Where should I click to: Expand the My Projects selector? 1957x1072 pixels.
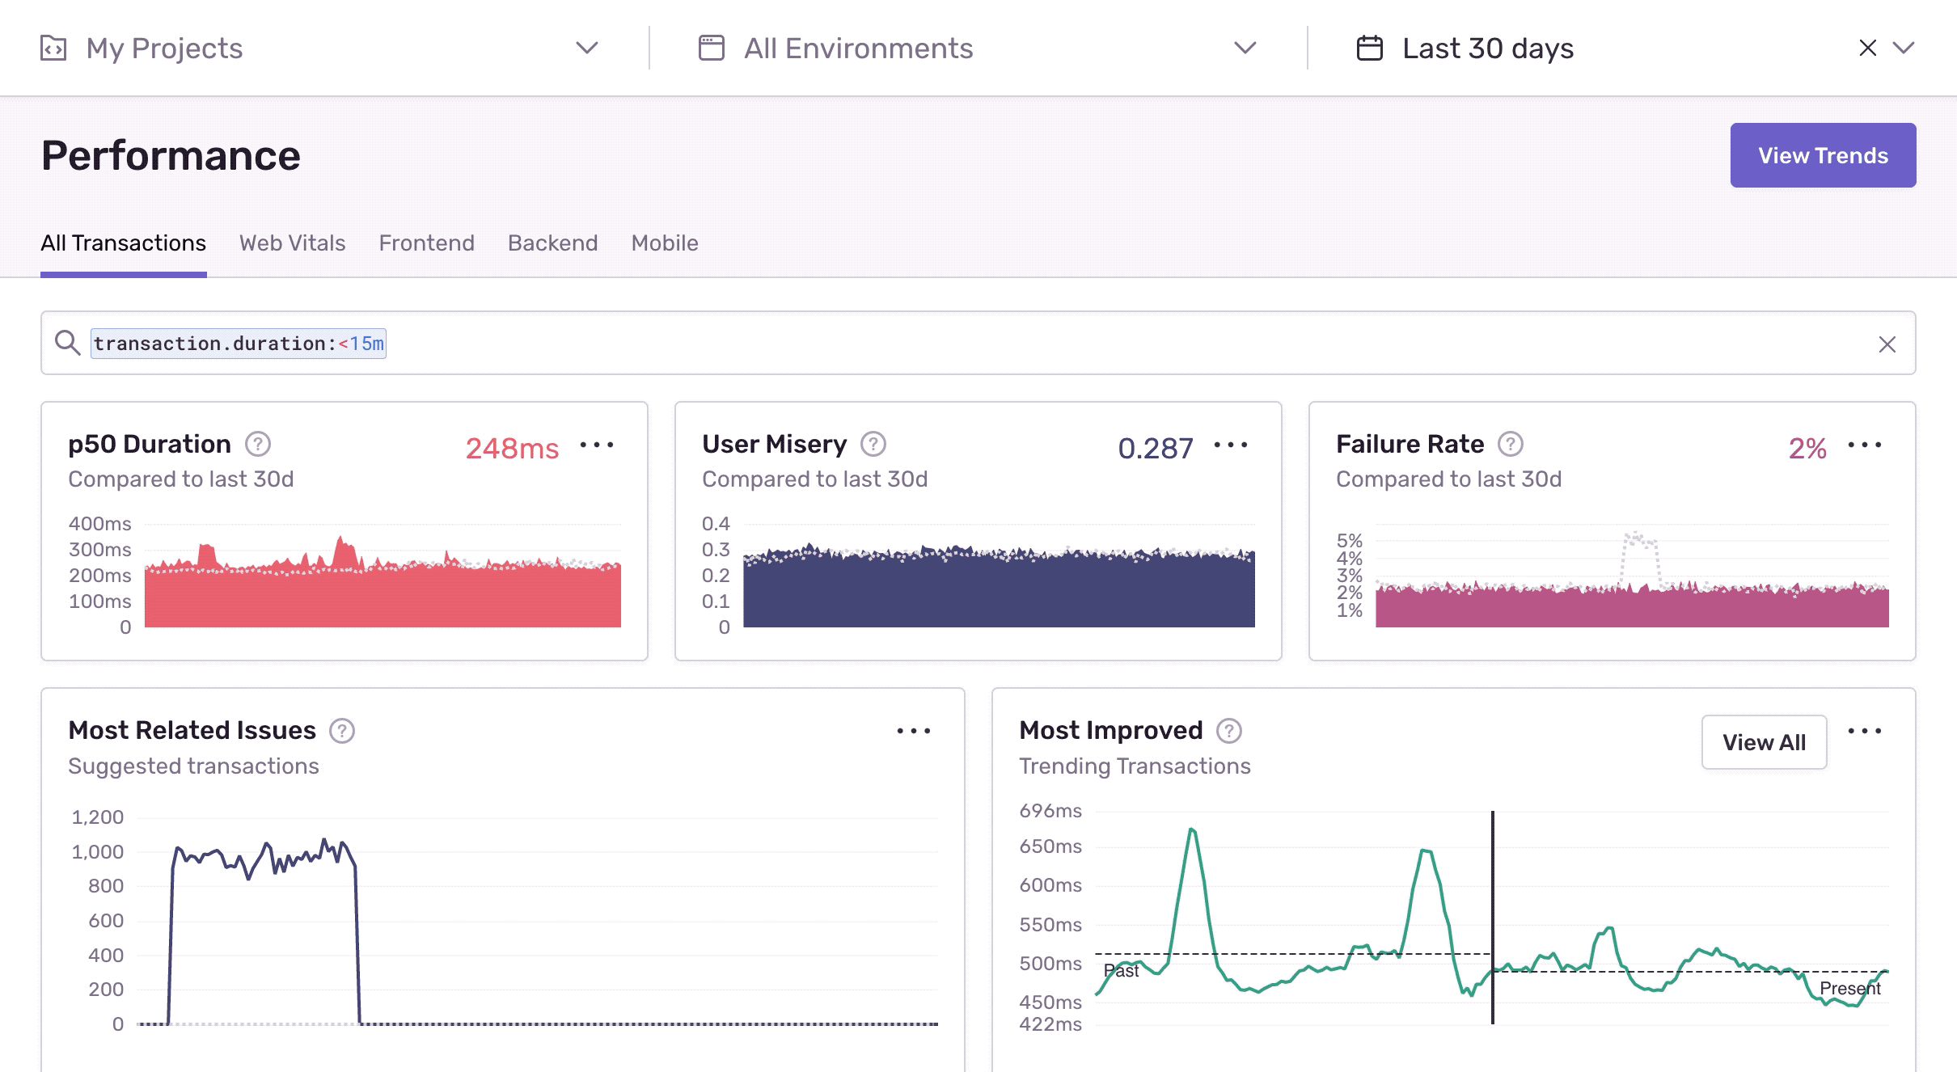pyautogui.click(x=587, y=48)
